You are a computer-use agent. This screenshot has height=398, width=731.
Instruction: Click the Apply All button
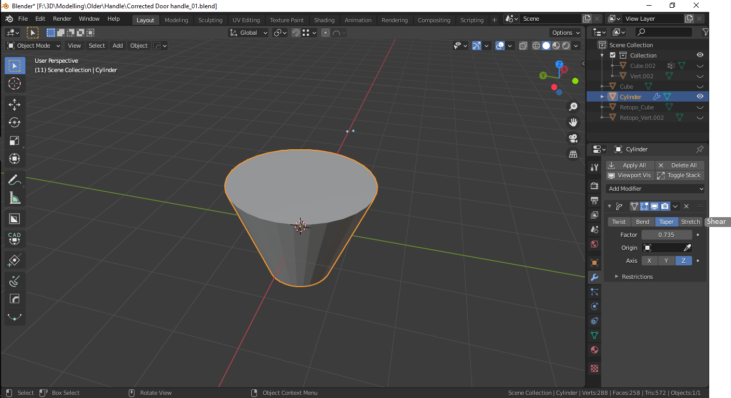630,165
